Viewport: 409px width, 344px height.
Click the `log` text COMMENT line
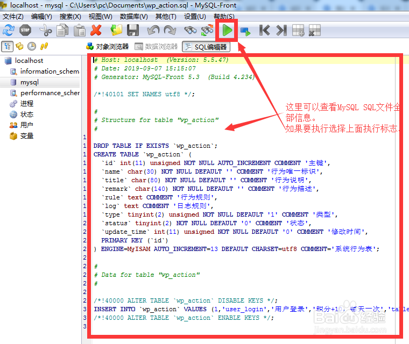point(157,206)
